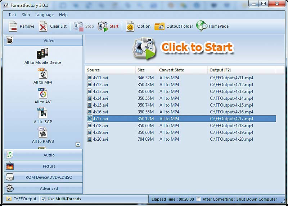The width and height of the screenshot is (288, 206).
Task: Click the 704.09M size cell
Action: click(x=146, y=139)
